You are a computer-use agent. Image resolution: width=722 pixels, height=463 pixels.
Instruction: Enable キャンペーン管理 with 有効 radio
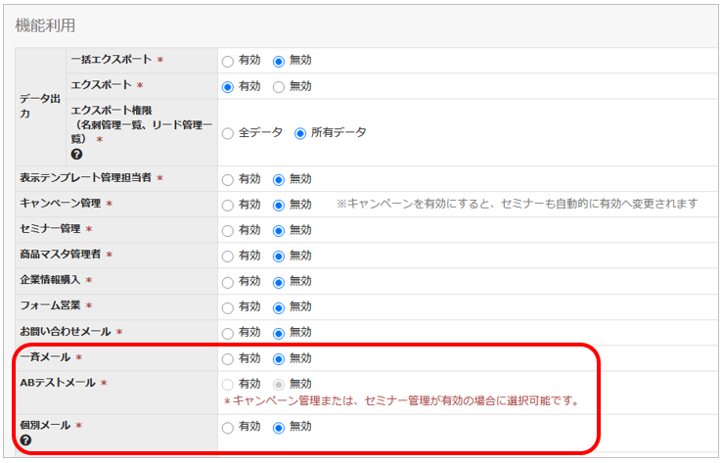(x=228, y=204)
